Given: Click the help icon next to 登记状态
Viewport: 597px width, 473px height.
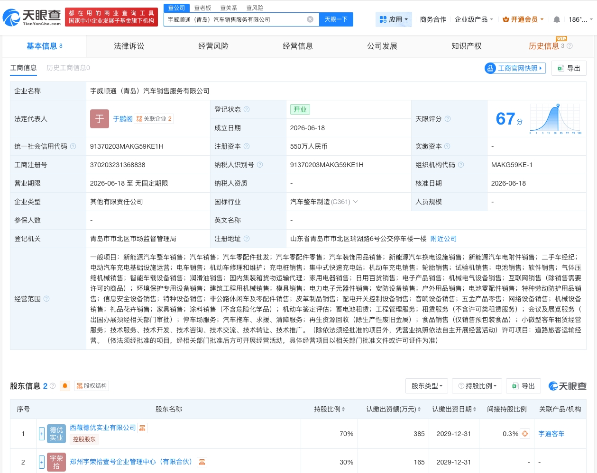Looking at the screenshot, I should click(247, 109).
